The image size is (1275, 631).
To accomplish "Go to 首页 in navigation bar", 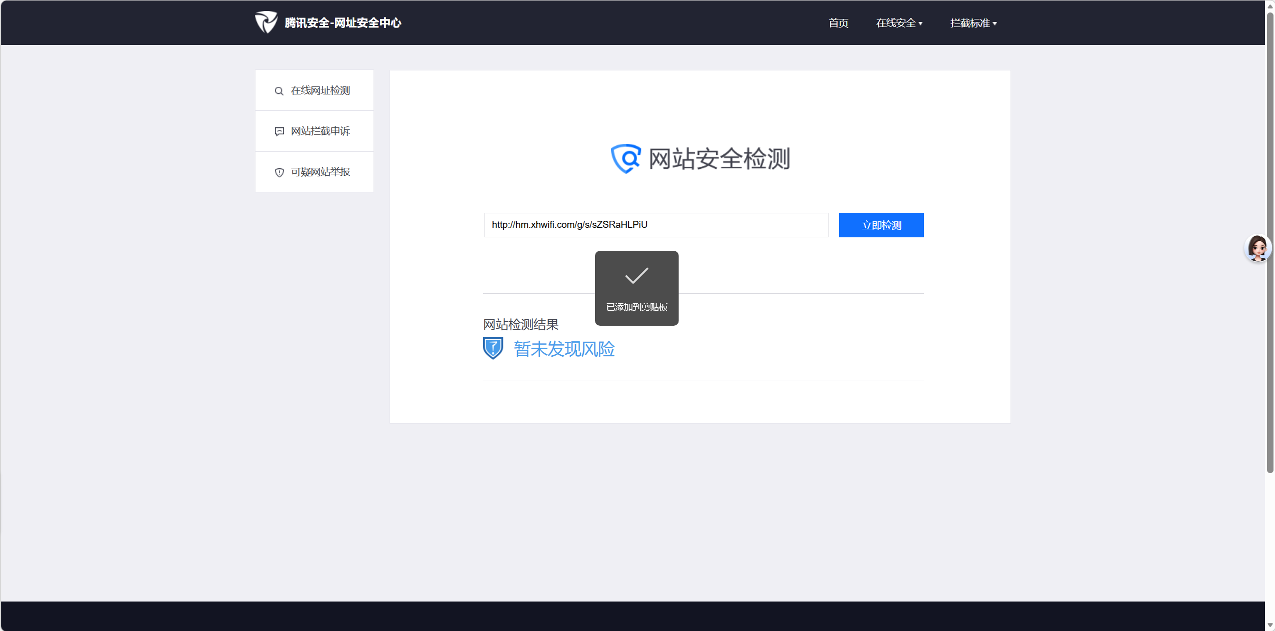I will click(838, 23).
